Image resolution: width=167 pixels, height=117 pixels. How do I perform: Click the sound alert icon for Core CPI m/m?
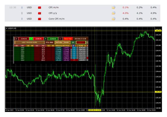pyautogui.click(x=22, y=19)
